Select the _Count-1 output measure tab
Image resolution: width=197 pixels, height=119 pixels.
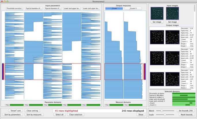tap(133, 9)
